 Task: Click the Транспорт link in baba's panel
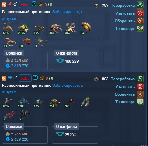point(125,102)
